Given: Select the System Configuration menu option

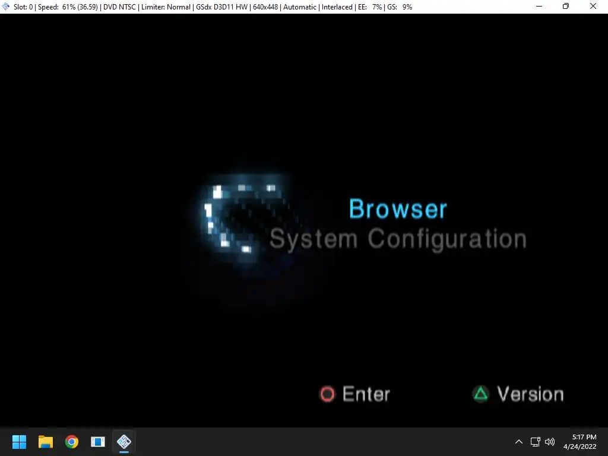Looking at the screenshot, I should tap(398, 239).
